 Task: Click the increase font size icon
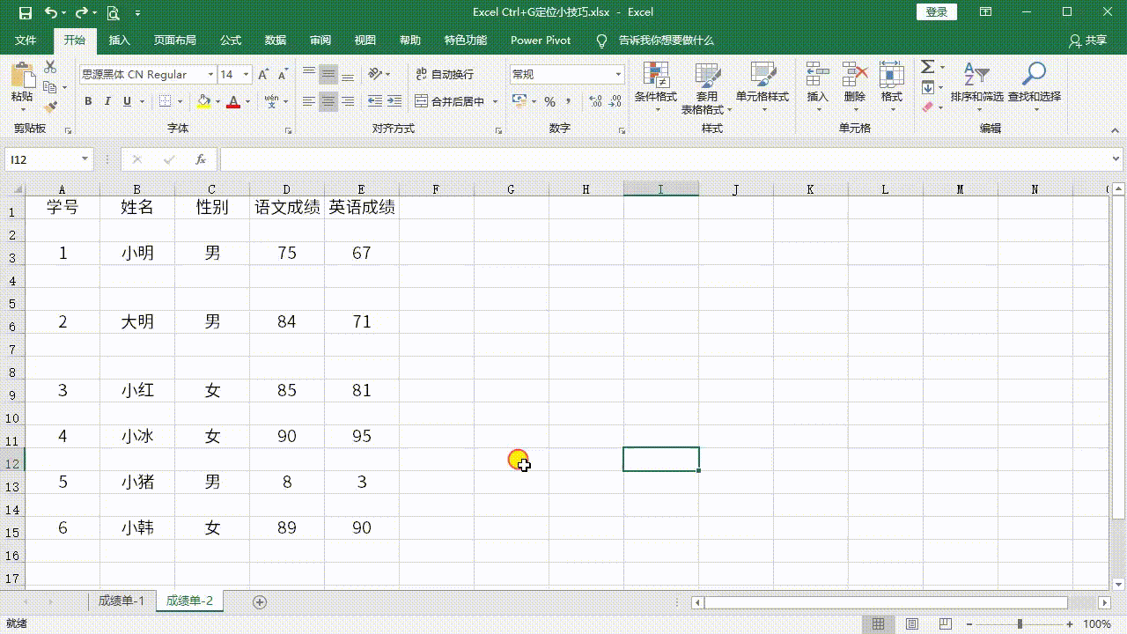click(263, 75)
